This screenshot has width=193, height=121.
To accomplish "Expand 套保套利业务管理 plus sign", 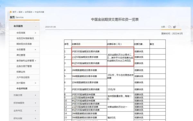I will [35, 61].
